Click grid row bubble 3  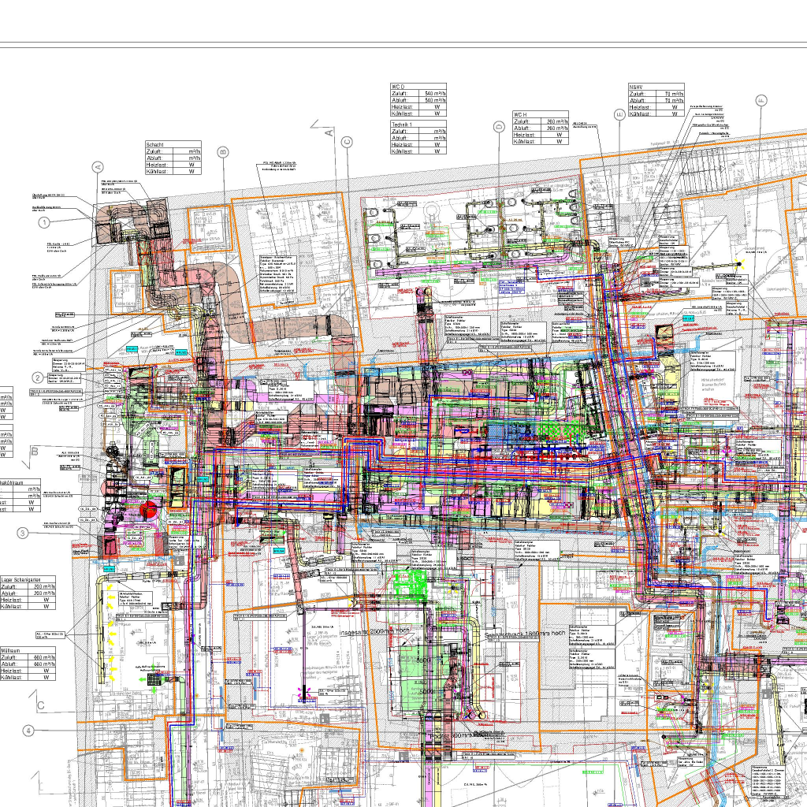click(x=24, y=534)
